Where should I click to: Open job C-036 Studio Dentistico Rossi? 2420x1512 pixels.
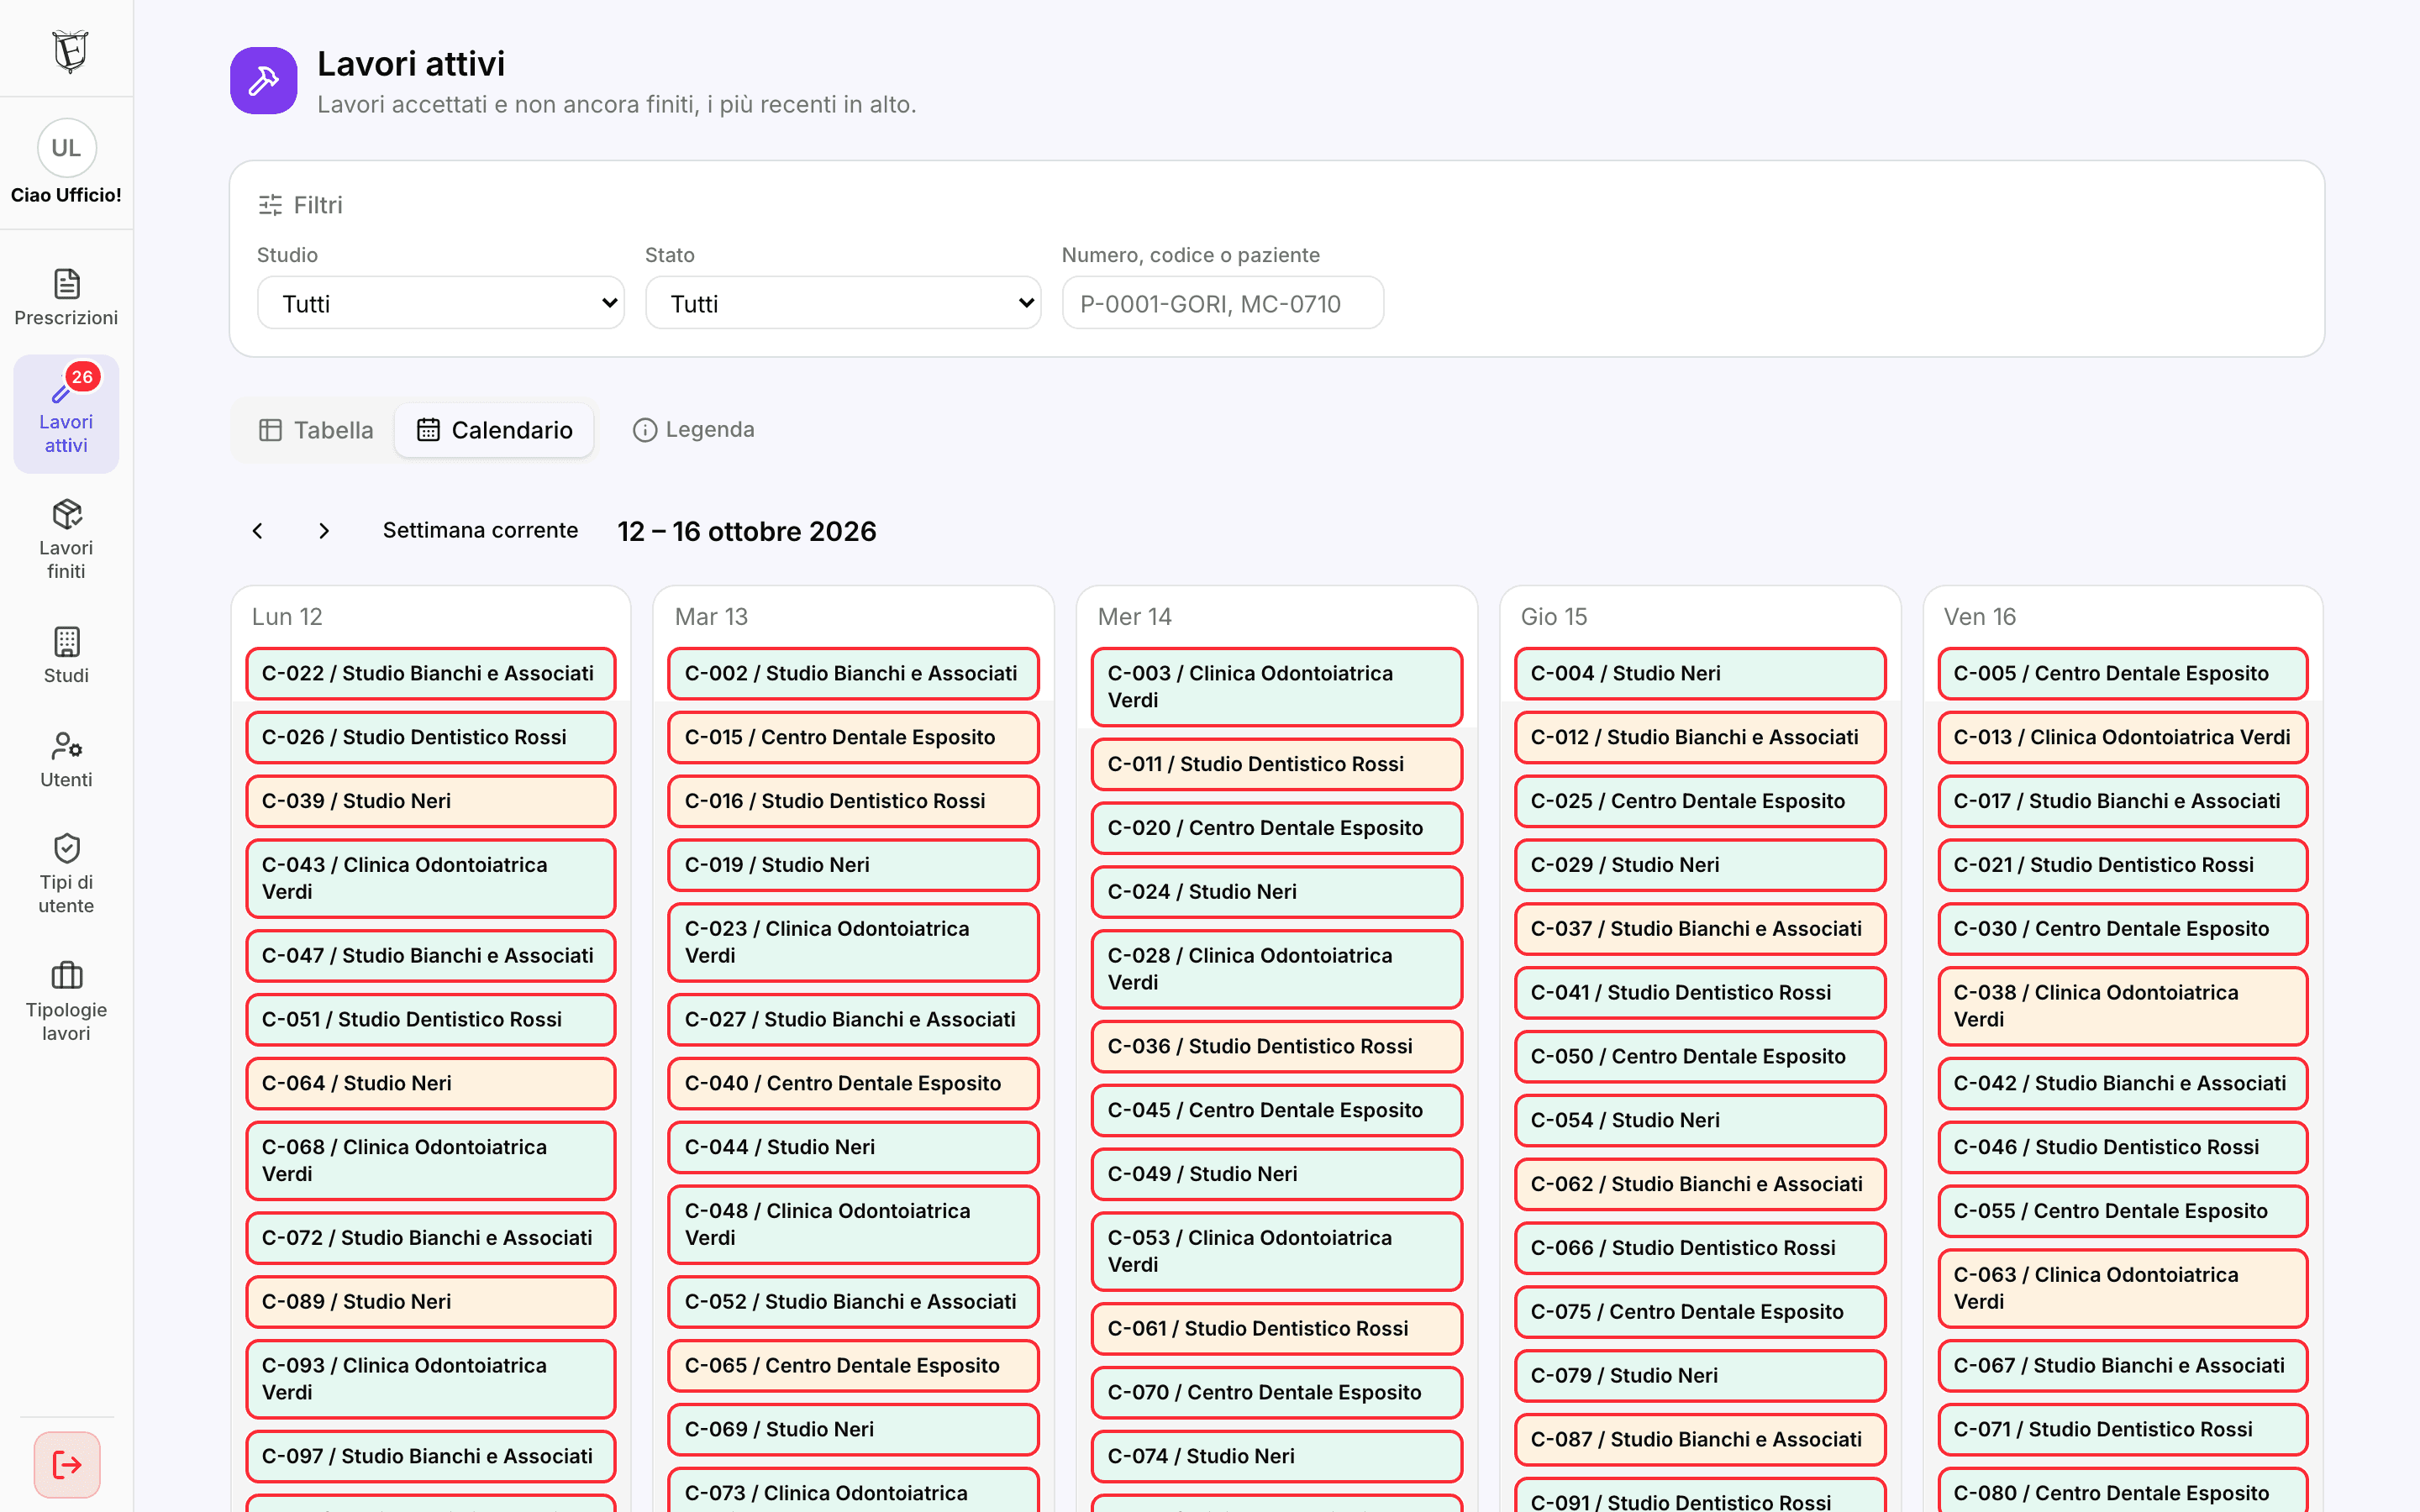pyautogui.click(x=1277, y=1047)
